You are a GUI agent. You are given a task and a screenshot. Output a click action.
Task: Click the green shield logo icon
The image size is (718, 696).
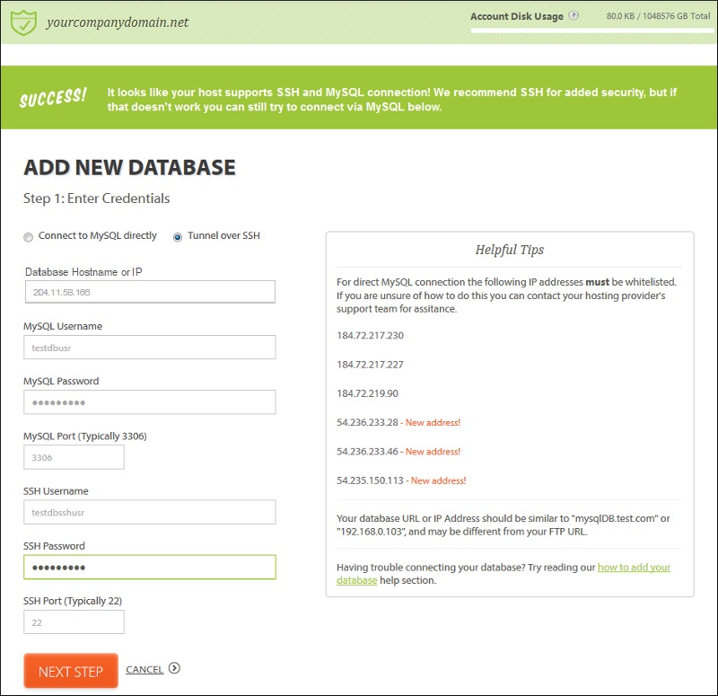22,22
